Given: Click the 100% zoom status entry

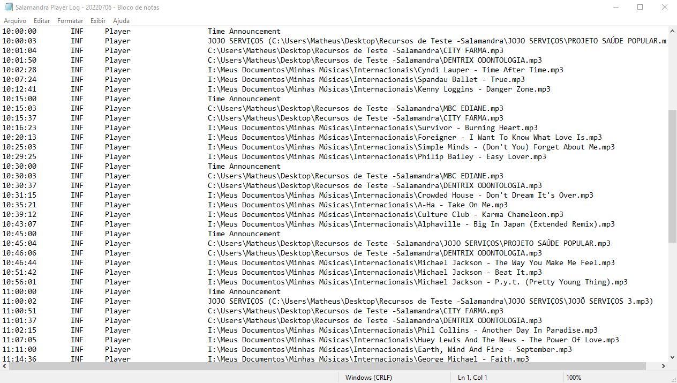Looking at the screenshot, I should coord(574,378).
